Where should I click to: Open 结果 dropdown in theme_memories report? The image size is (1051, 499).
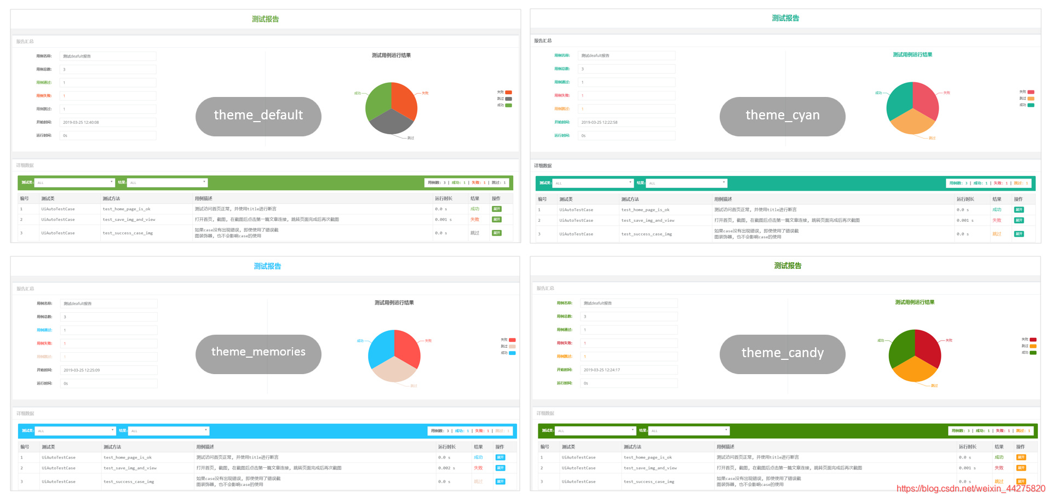(169, 431)
